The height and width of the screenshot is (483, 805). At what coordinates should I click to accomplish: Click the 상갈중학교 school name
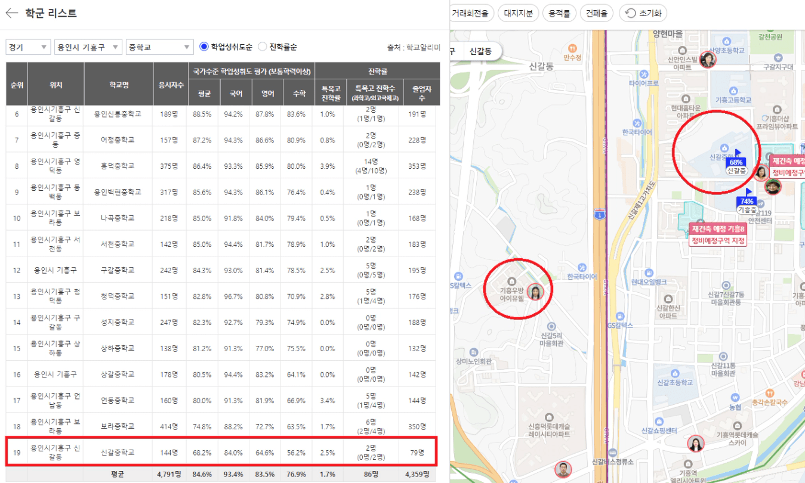coord(118,374)
